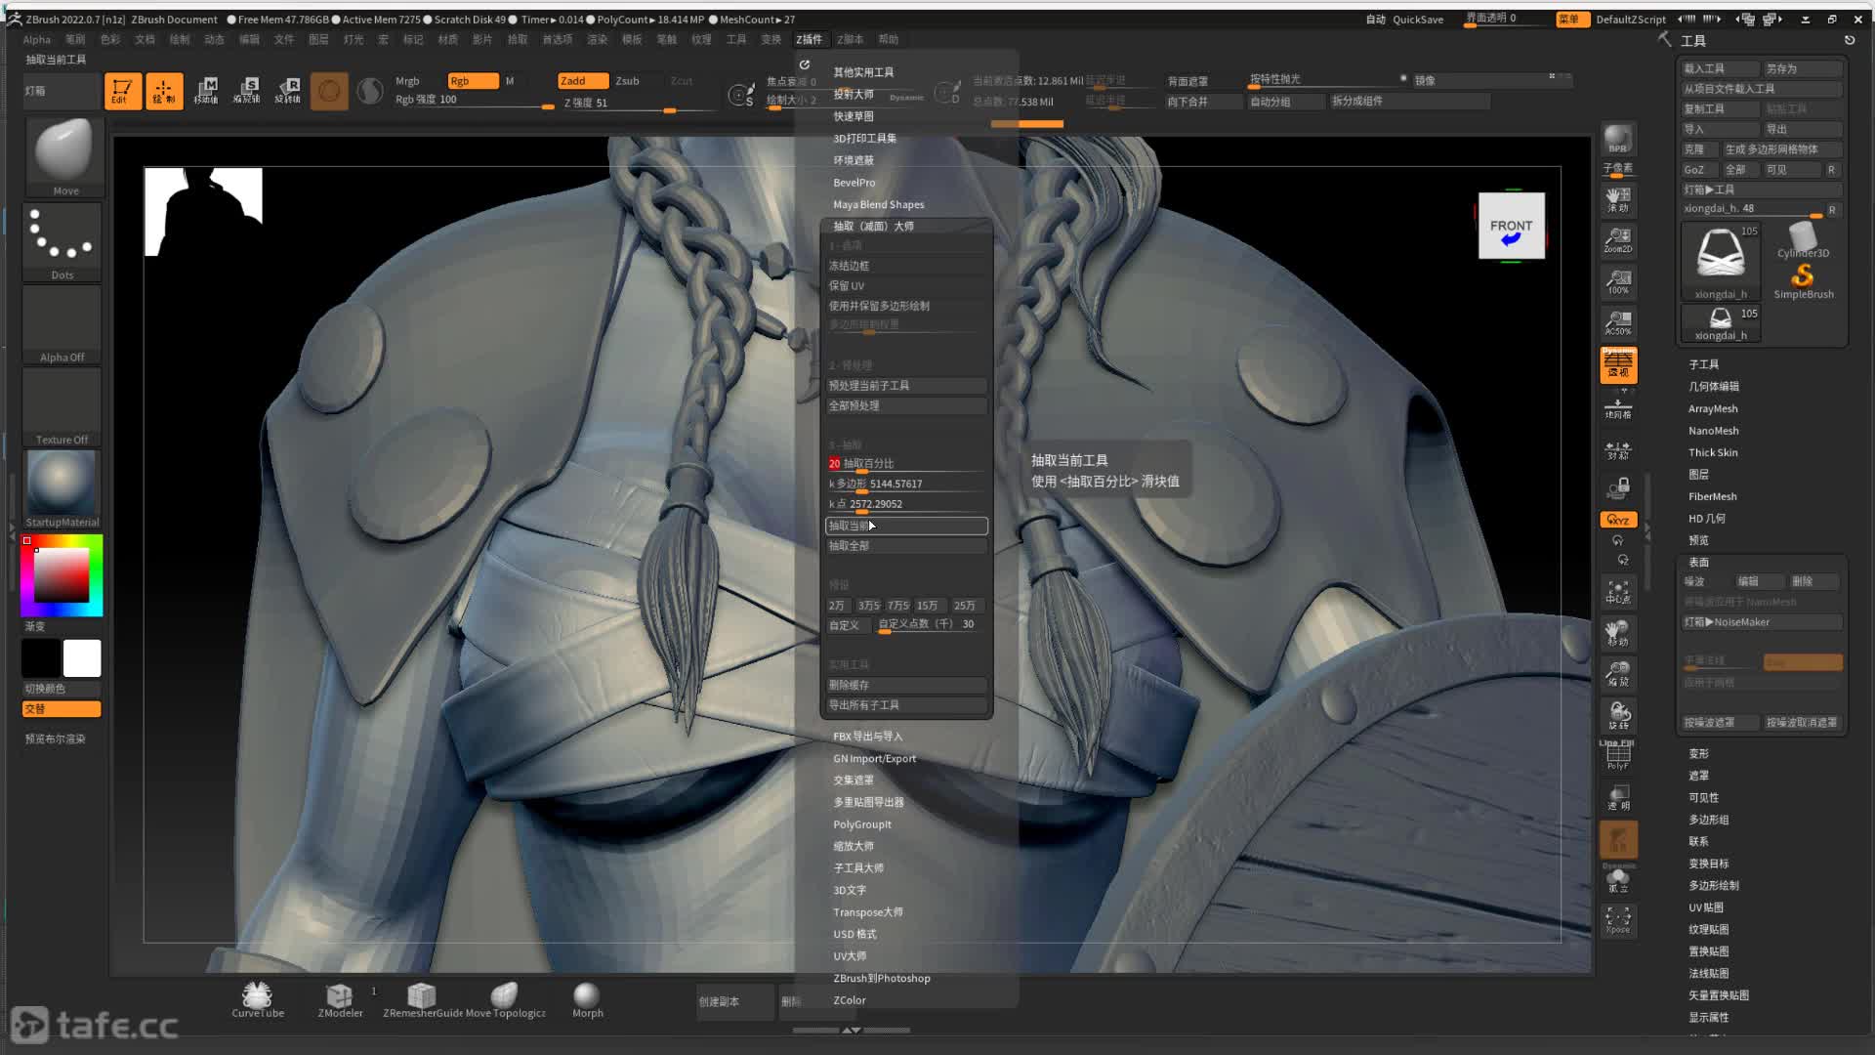Select the Scale (S) gizmo icon
The image size is (1875, 1055).
tap(247, 91)
